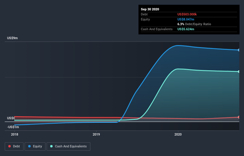Screen dimensions: 244x156
Task: Click the US$0 y-axis label
Action: tap(11, 118)
